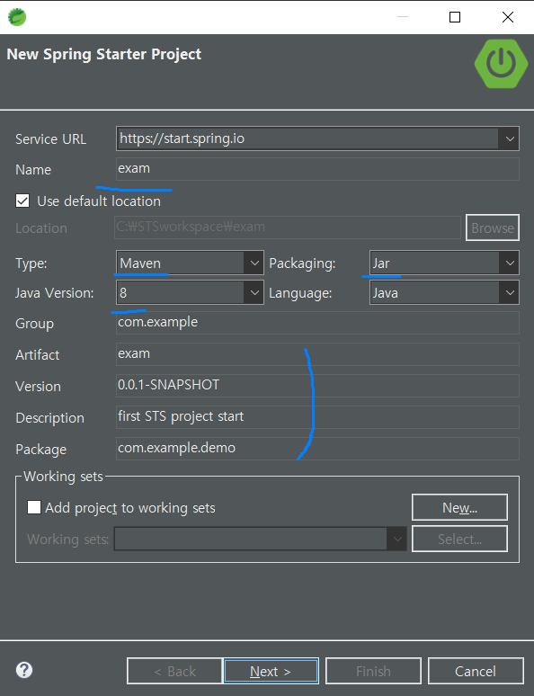534x696 pixels.
Task: Click the "Type:" label
Action: coord(31,263)
